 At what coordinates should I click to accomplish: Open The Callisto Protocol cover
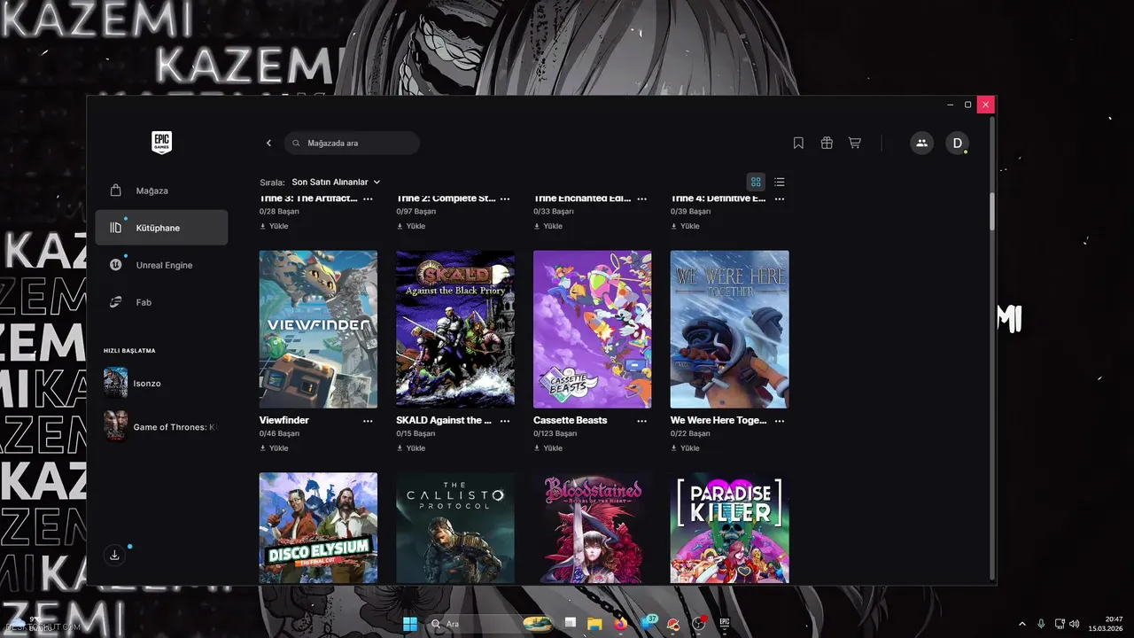click(x=455, y=528)
